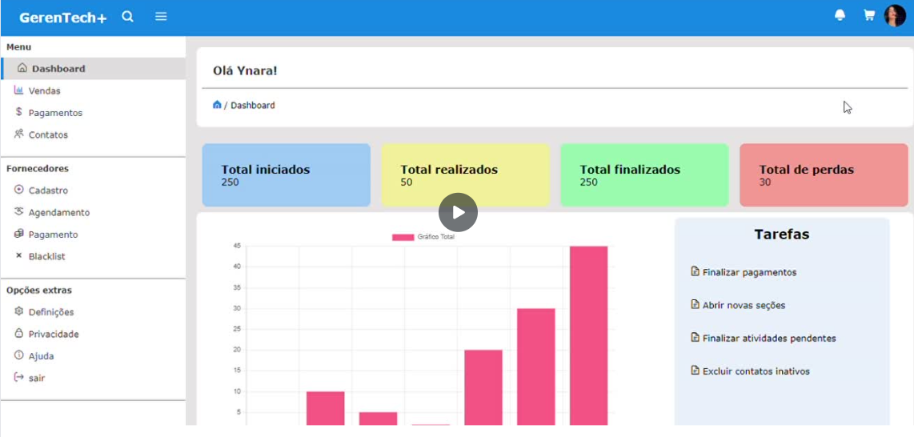This screenshot has width=914, height=437.
Task: Click the user profile avatar
Action: [894, 16]
